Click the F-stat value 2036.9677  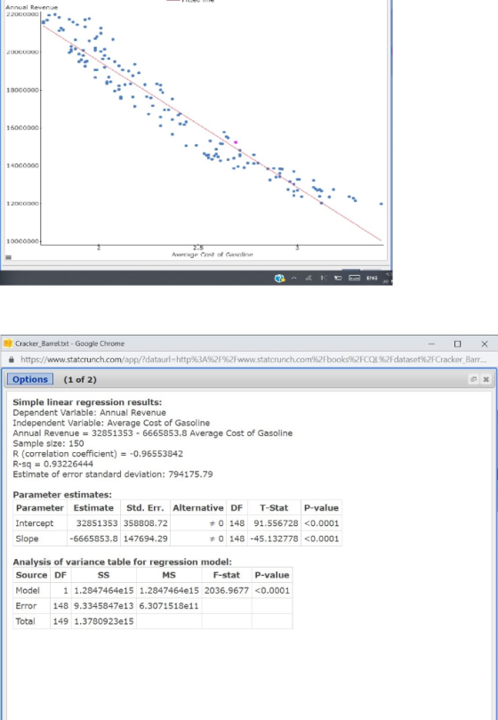point(226,591)
